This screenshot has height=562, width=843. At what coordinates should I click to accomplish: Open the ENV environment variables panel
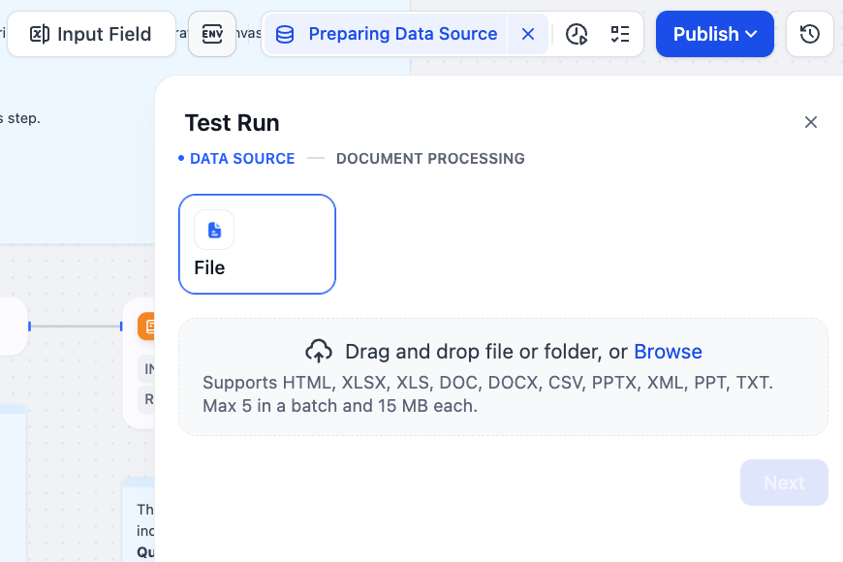pos(212,34)
